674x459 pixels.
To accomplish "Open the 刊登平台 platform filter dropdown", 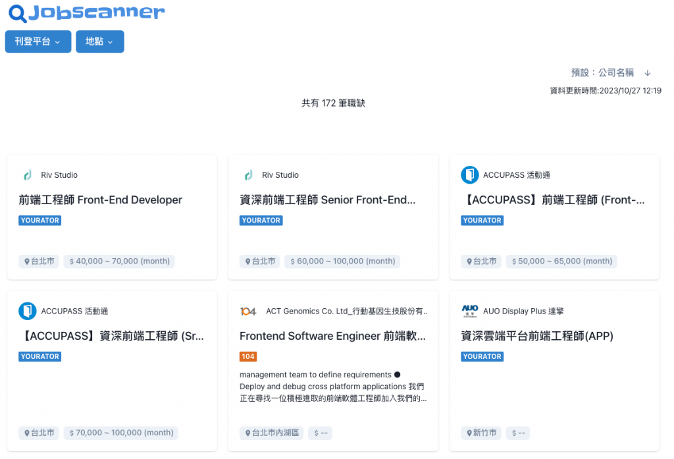I will coord(38,41).
